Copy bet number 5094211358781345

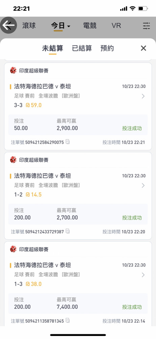[68, 321]
